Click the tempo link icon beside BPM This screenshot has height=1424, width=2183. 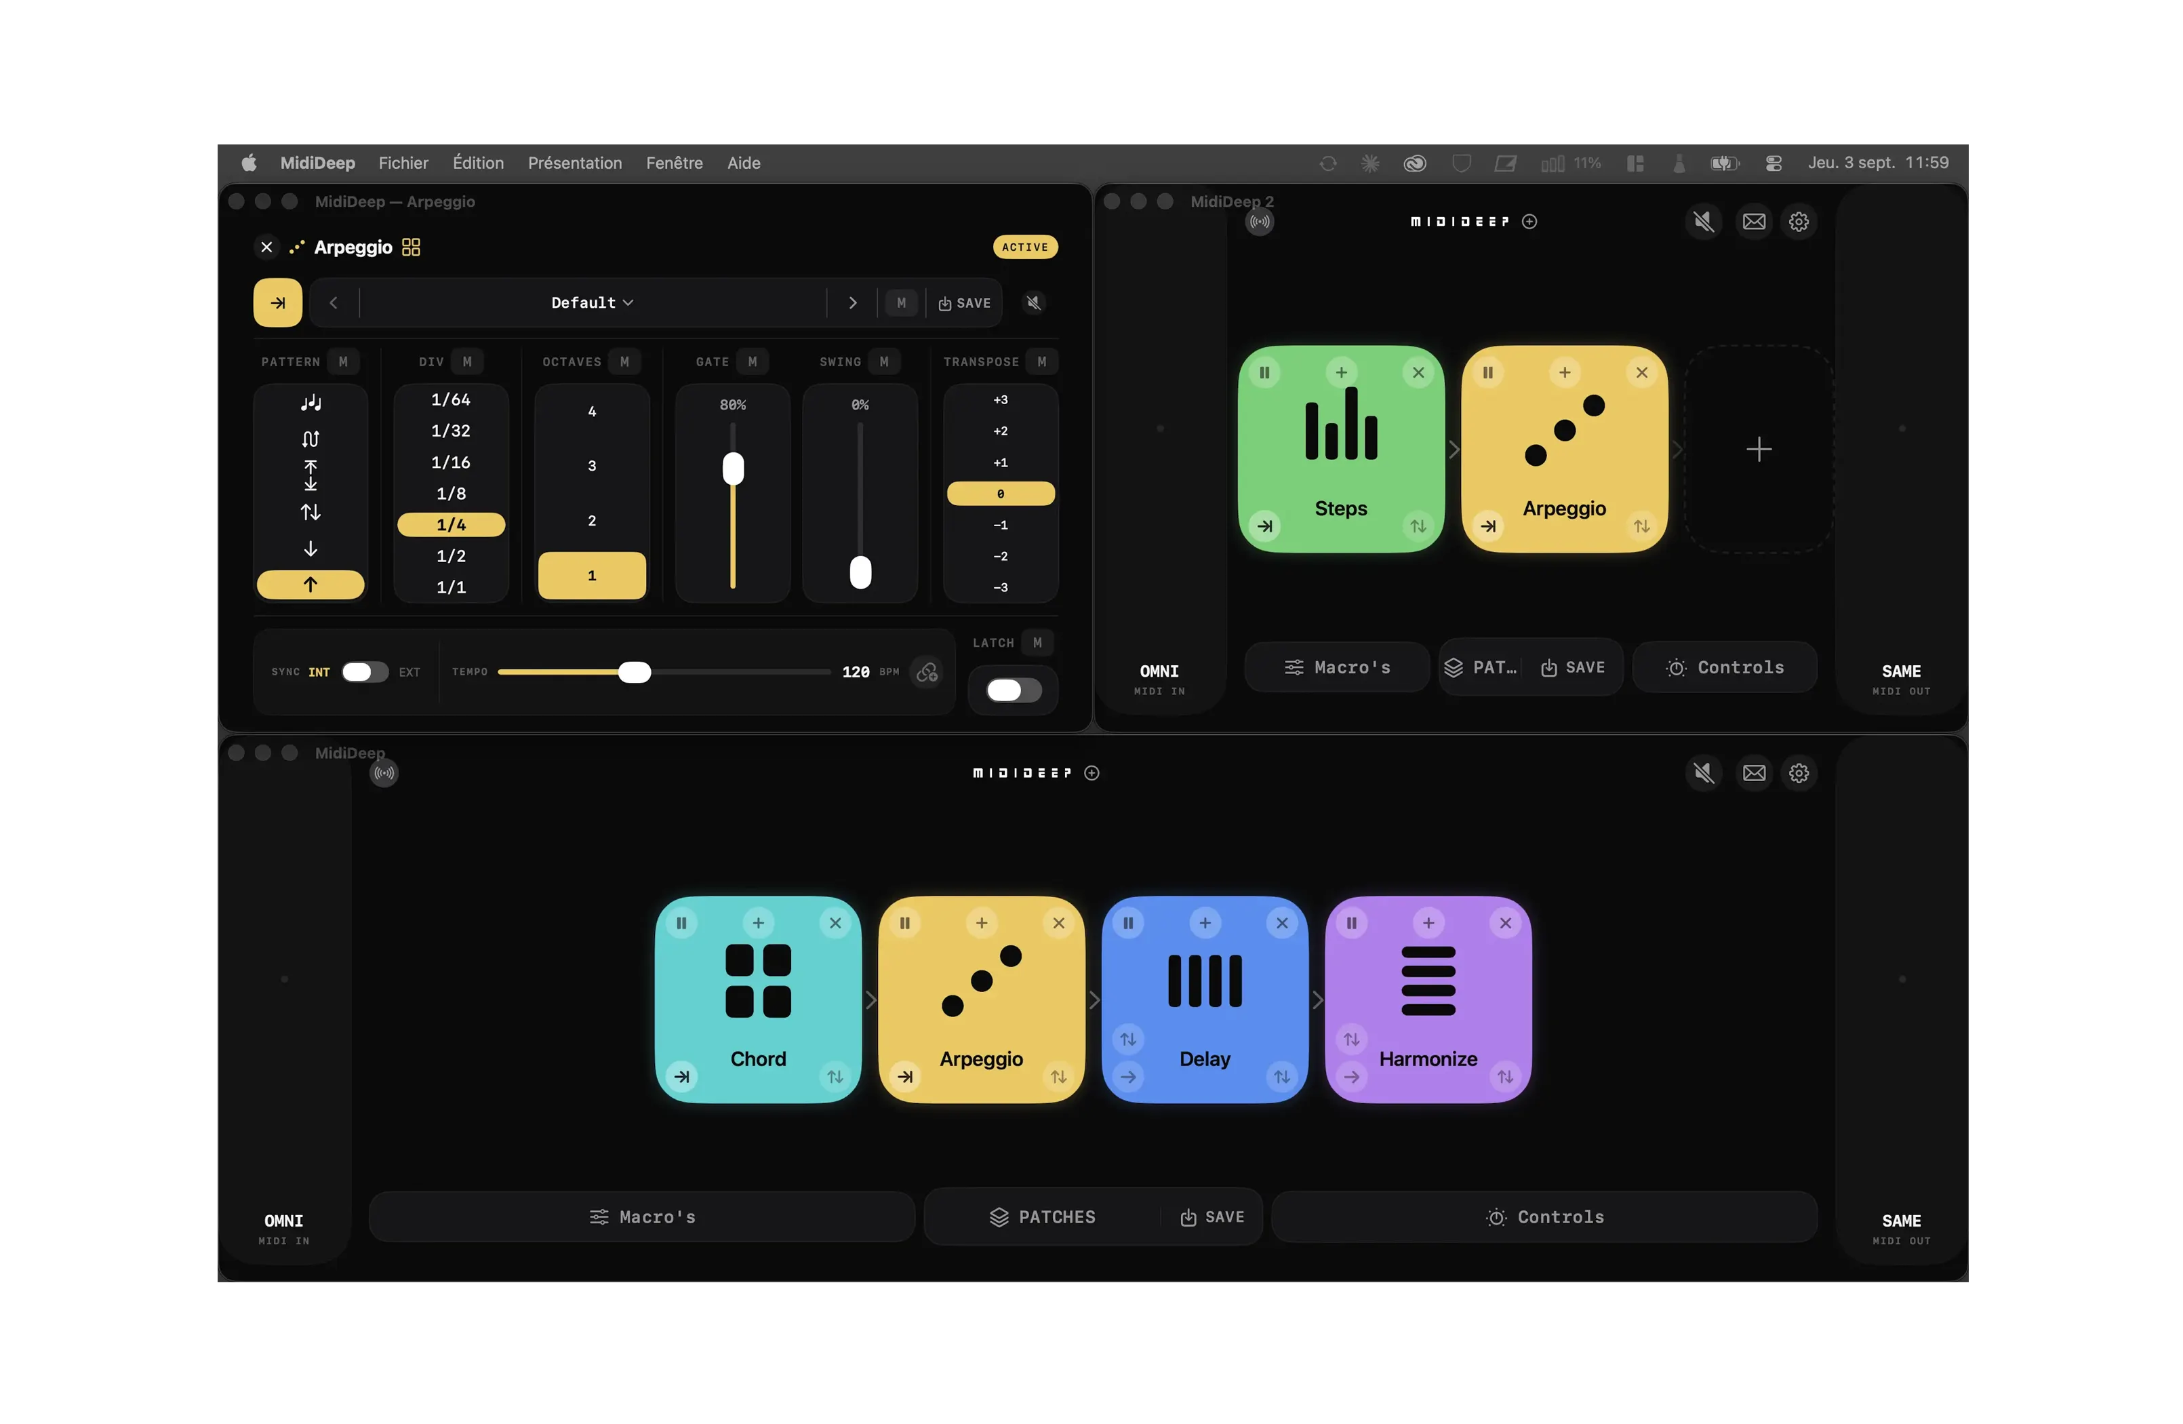(x=927, y=673)
